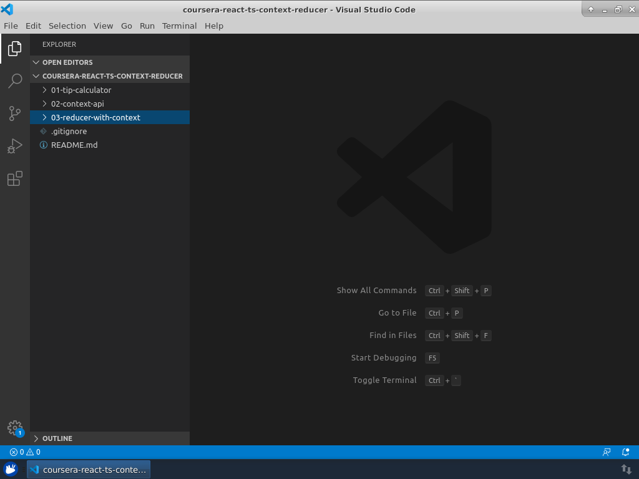Open the Go menu
The width and height of the screenshot is (639, 479).
126,26
